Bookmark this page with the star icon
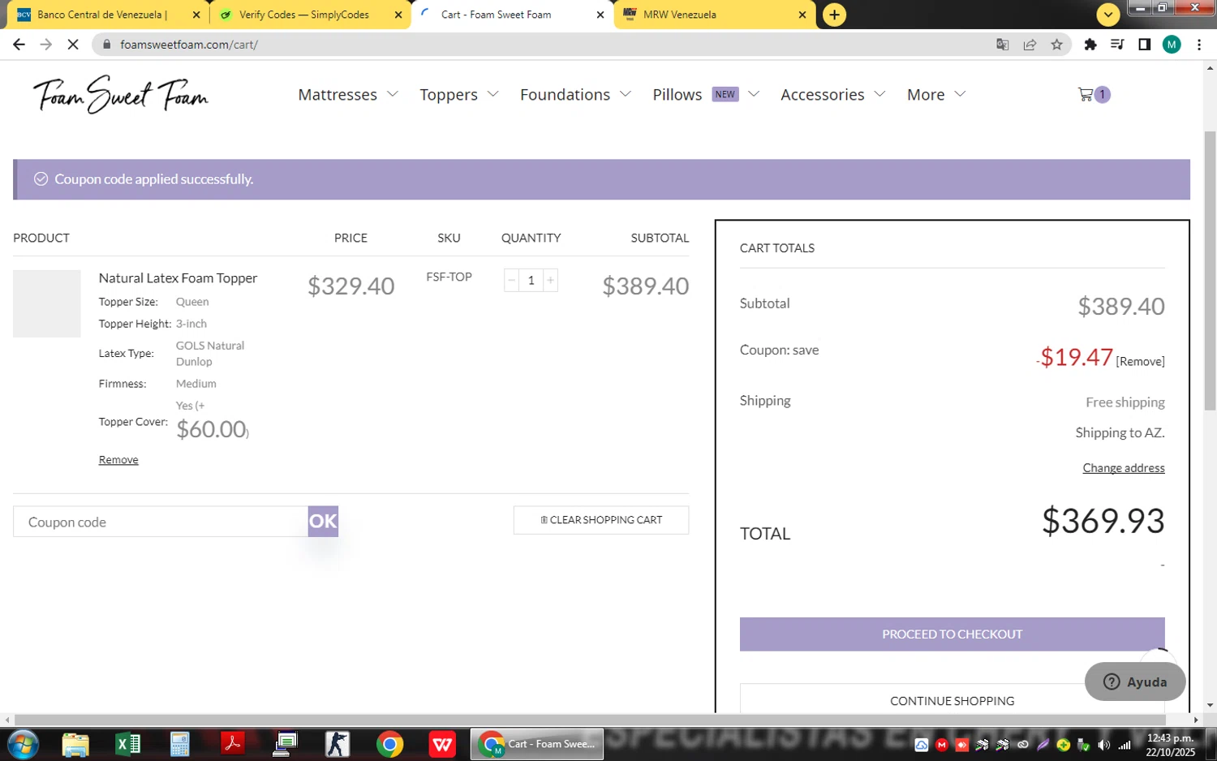 click(x=1056, y=45)
